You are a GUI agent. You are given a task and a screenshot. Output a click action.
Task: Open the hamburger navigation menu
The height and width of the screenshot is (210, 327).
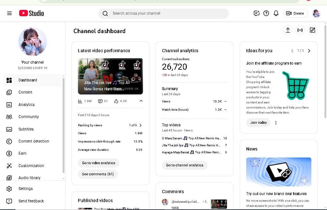tap(9, 13)
